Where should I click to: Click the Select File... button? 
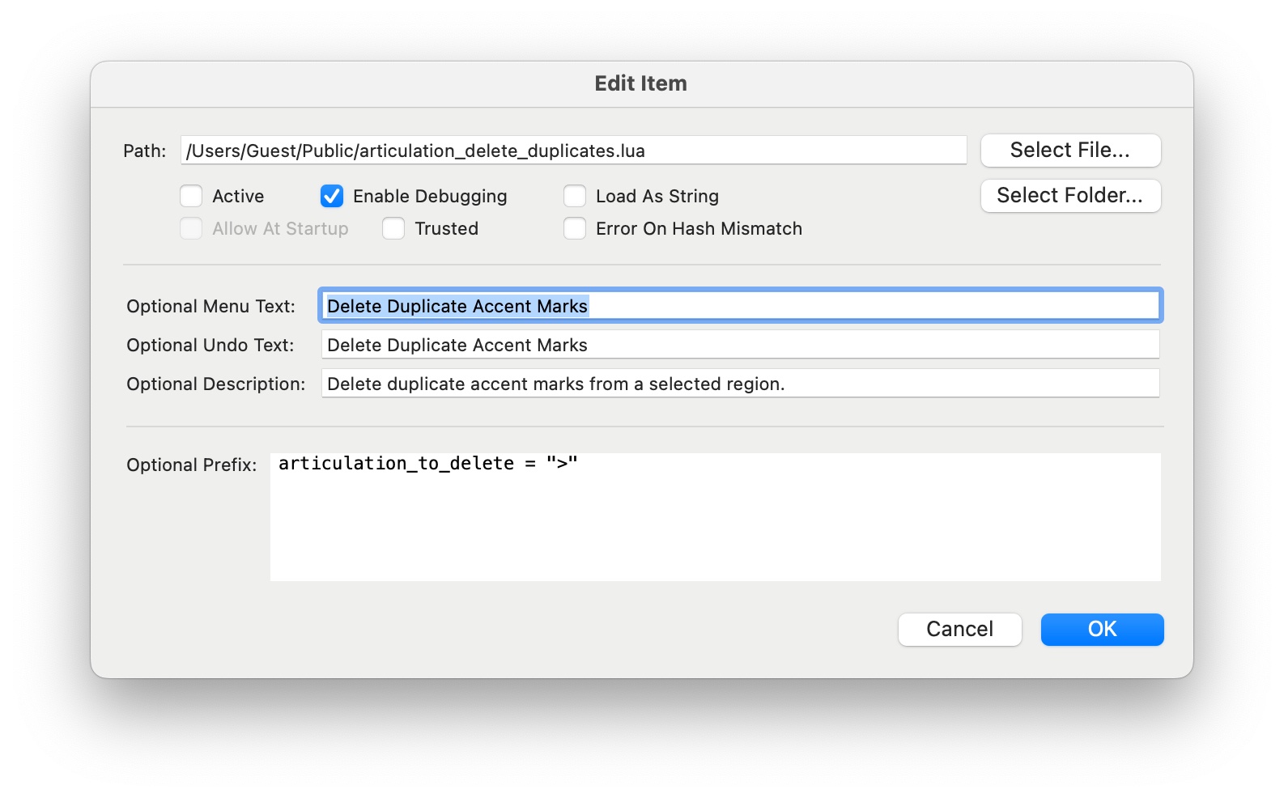click(1069, 151)
